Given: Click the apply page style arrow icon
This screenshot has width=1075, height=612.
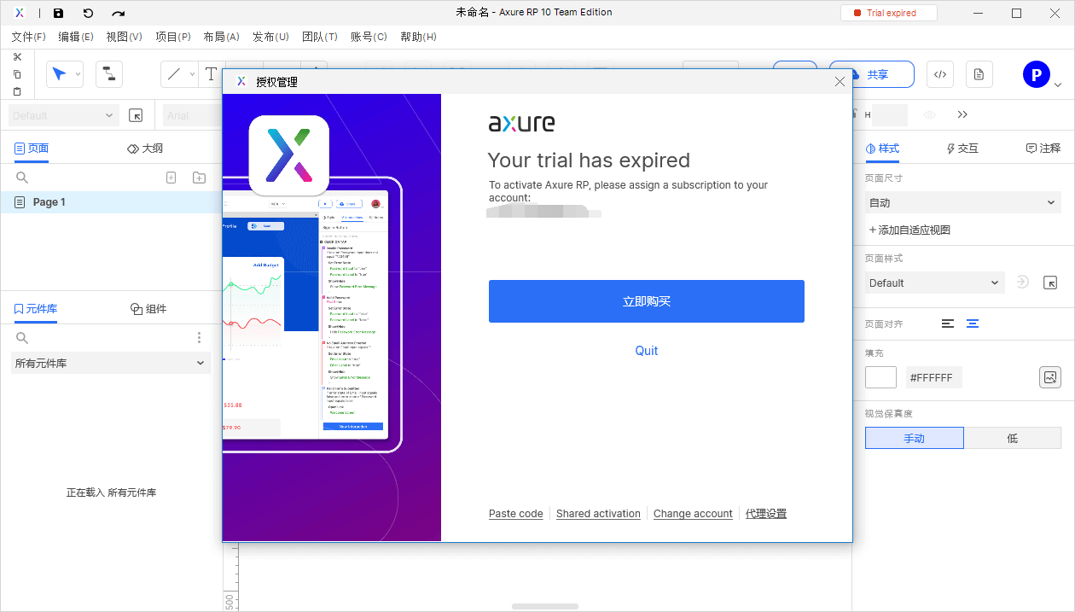Looking at the screenshot, I should (1022, 283).
